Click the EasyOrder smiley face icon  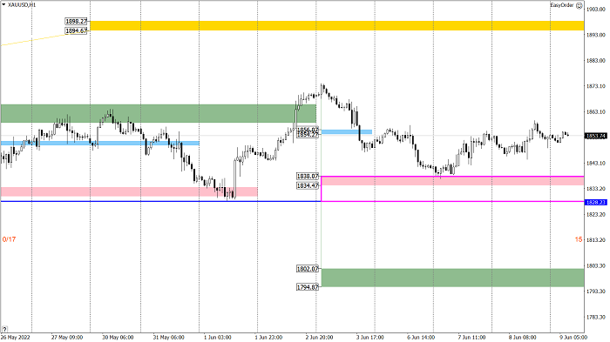pos(579,5)
